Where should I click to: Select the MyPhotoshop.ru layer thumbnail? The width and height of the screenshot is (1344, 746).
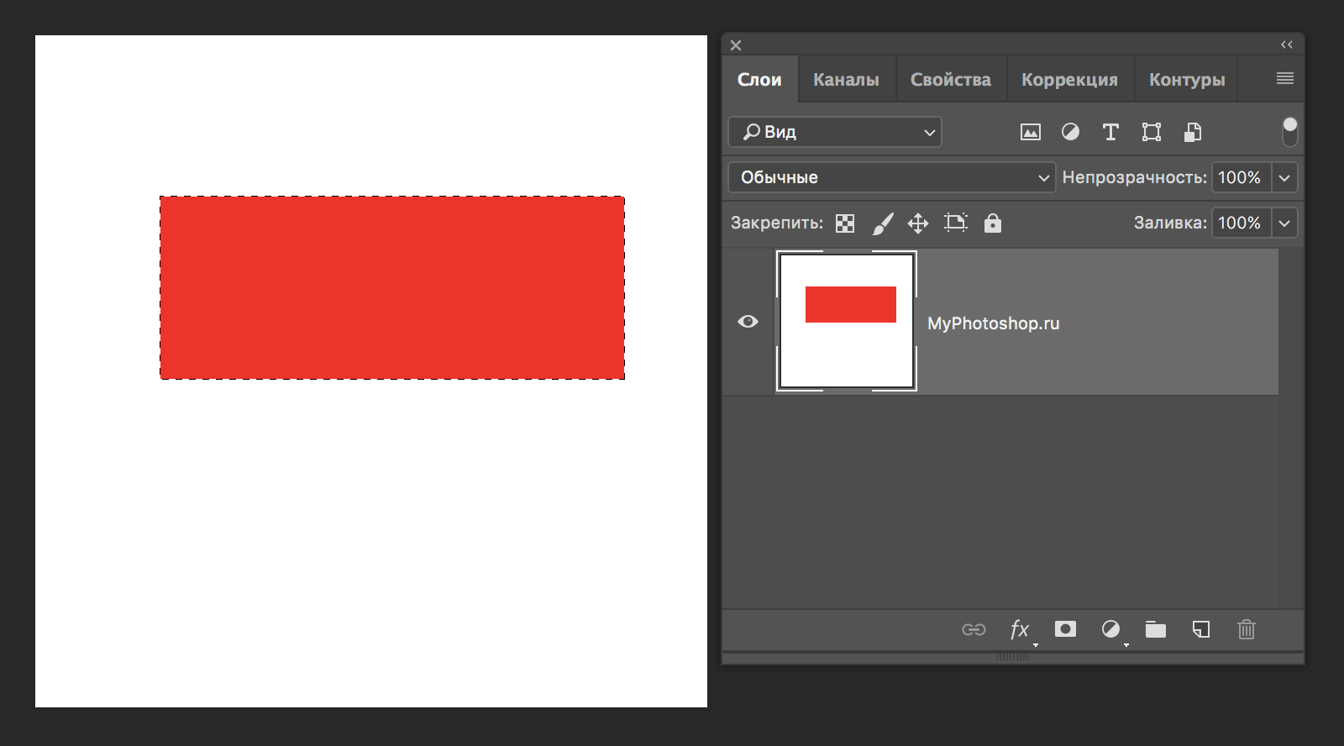pyautogui.click(x=846, y=322)
